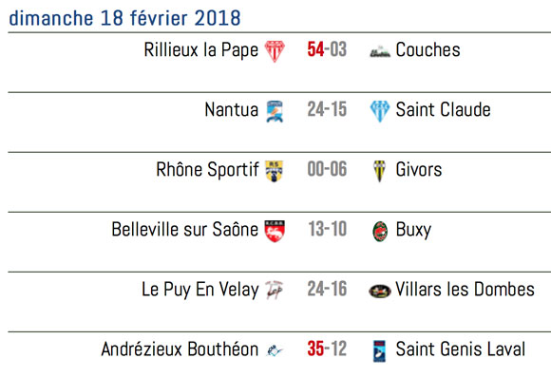Open the Rillieux la Pape team name
The height and width of the screenshot is (377, 551).
click(x=201, y=50)
